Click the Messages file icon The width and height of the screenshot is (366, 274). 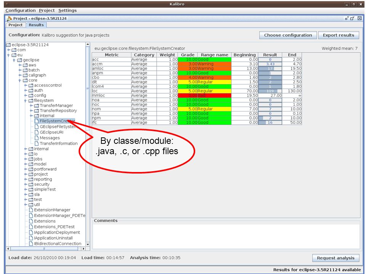click(x=37, y=138)
